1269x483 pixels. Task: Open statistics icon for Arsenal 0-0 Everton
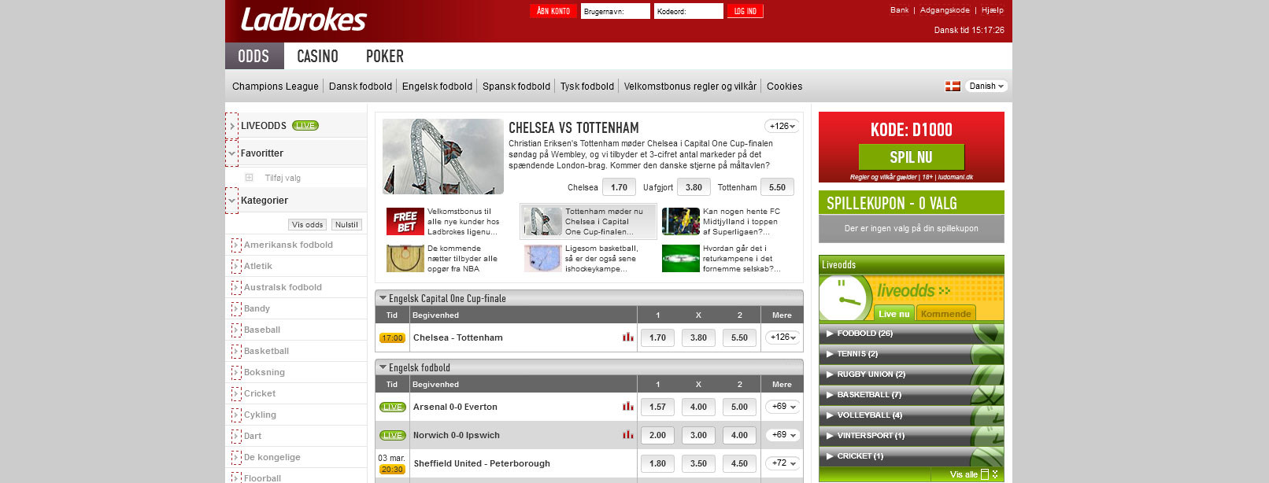click(x=627, y=407)
